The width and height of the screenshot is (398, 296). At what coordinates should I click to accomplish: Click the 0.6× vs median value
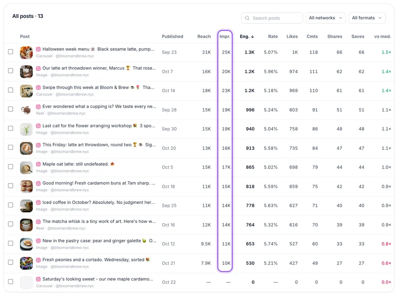387,263
